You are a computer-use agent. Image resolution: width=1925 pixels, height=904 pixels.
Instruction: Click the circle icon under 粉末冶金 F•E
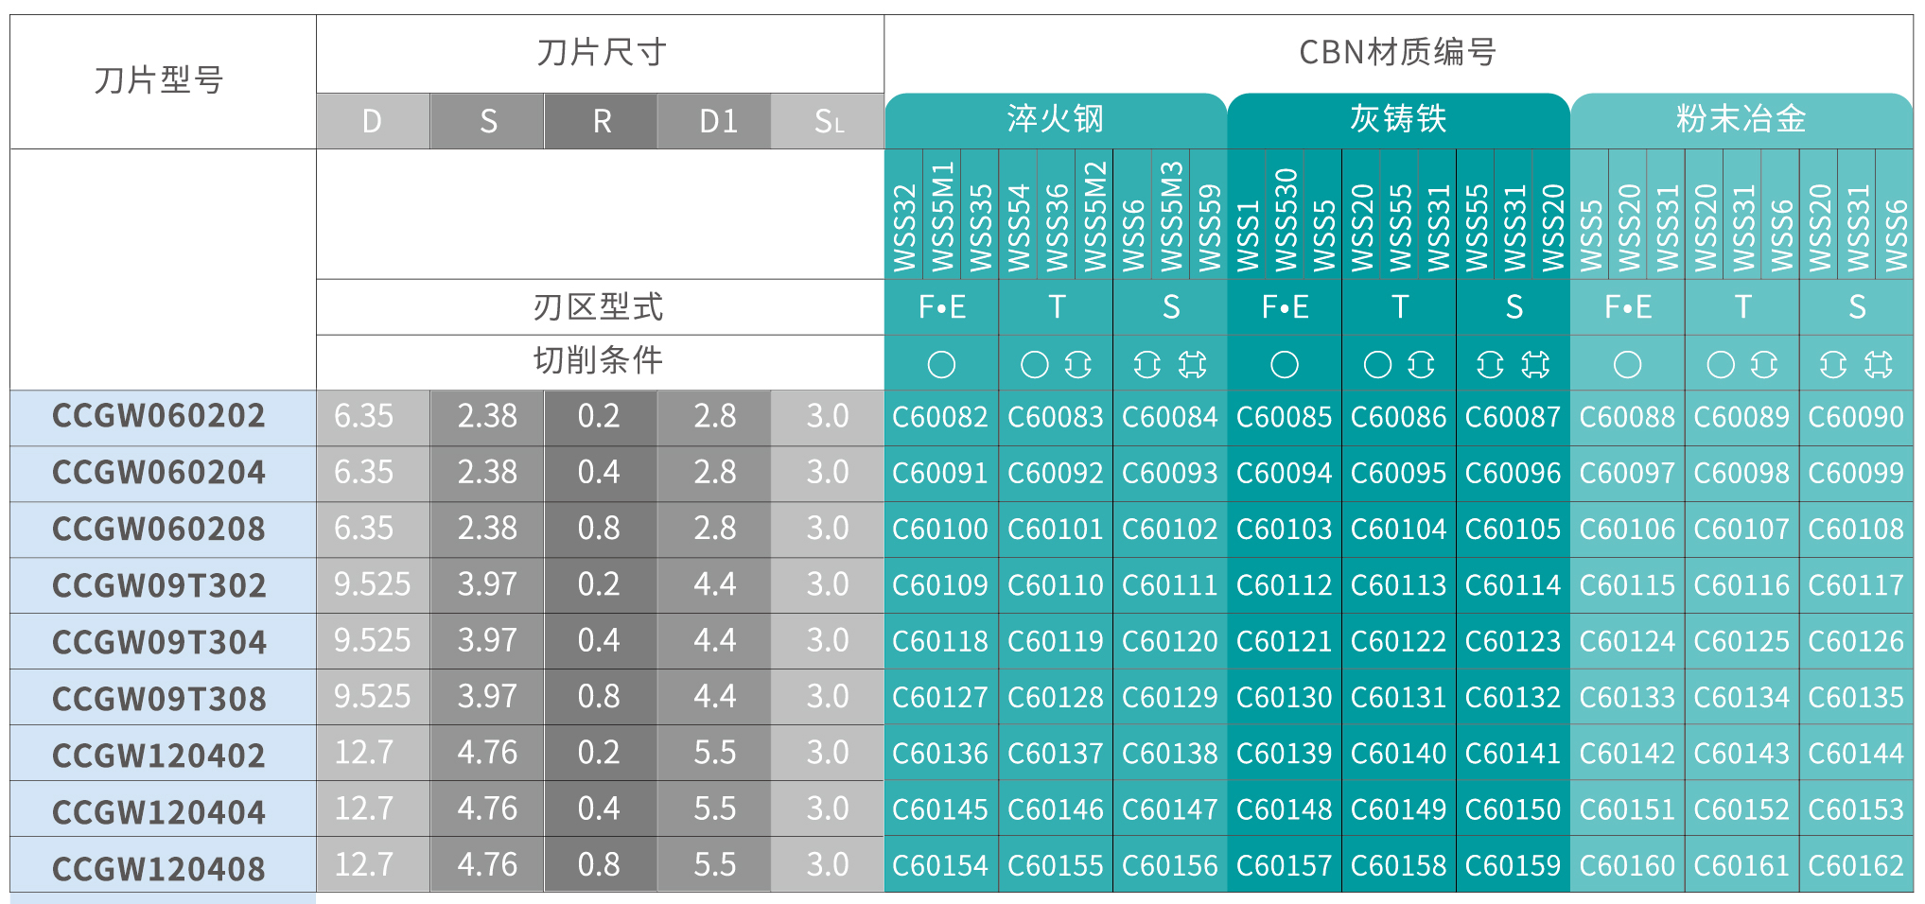(1627, 364)
